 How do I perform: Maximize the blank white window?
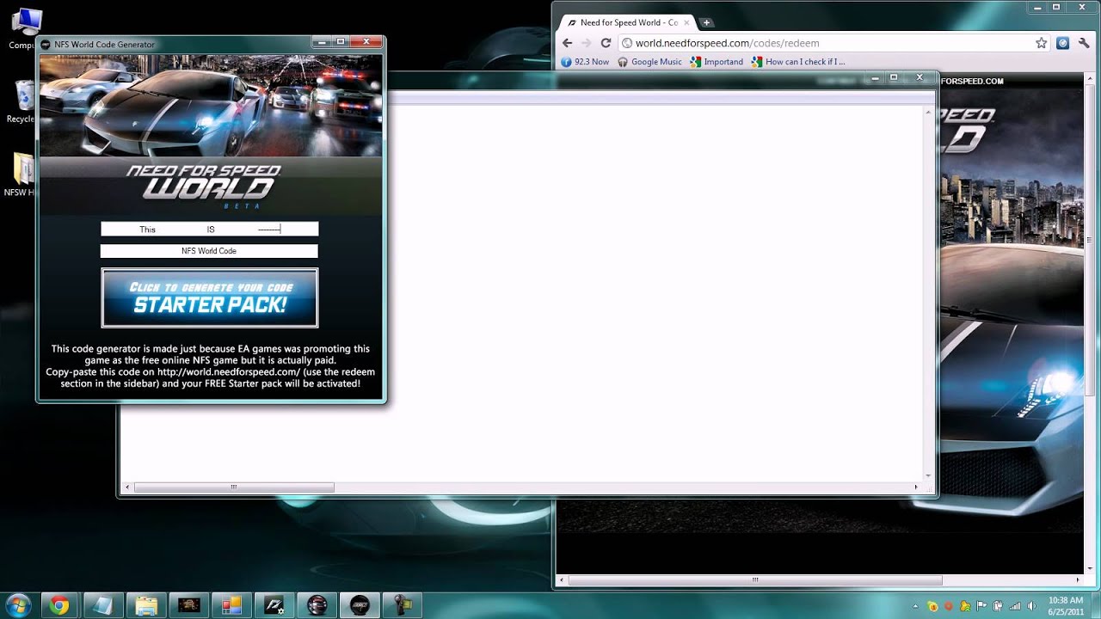pyautogui.click(x=894, y=77)
